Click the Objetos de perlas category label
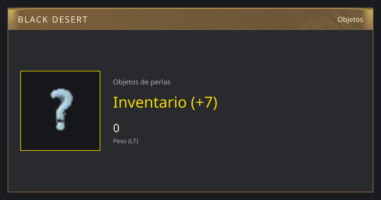Image resolution: width=381 pixels, height=200 pixels. pyautogui.click(x=142, y=82)
